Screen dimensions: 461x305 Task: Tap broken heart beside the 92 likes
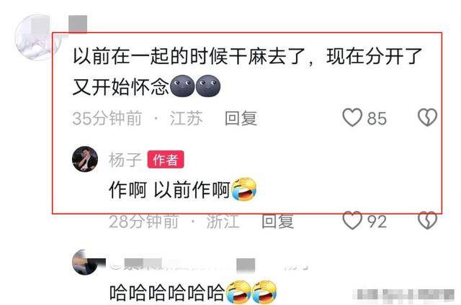(x=427, y=220)
